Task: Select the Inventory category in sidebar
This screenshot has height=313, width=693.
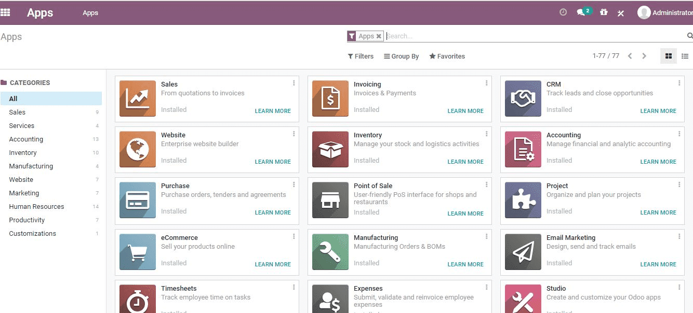Action: 51,152
